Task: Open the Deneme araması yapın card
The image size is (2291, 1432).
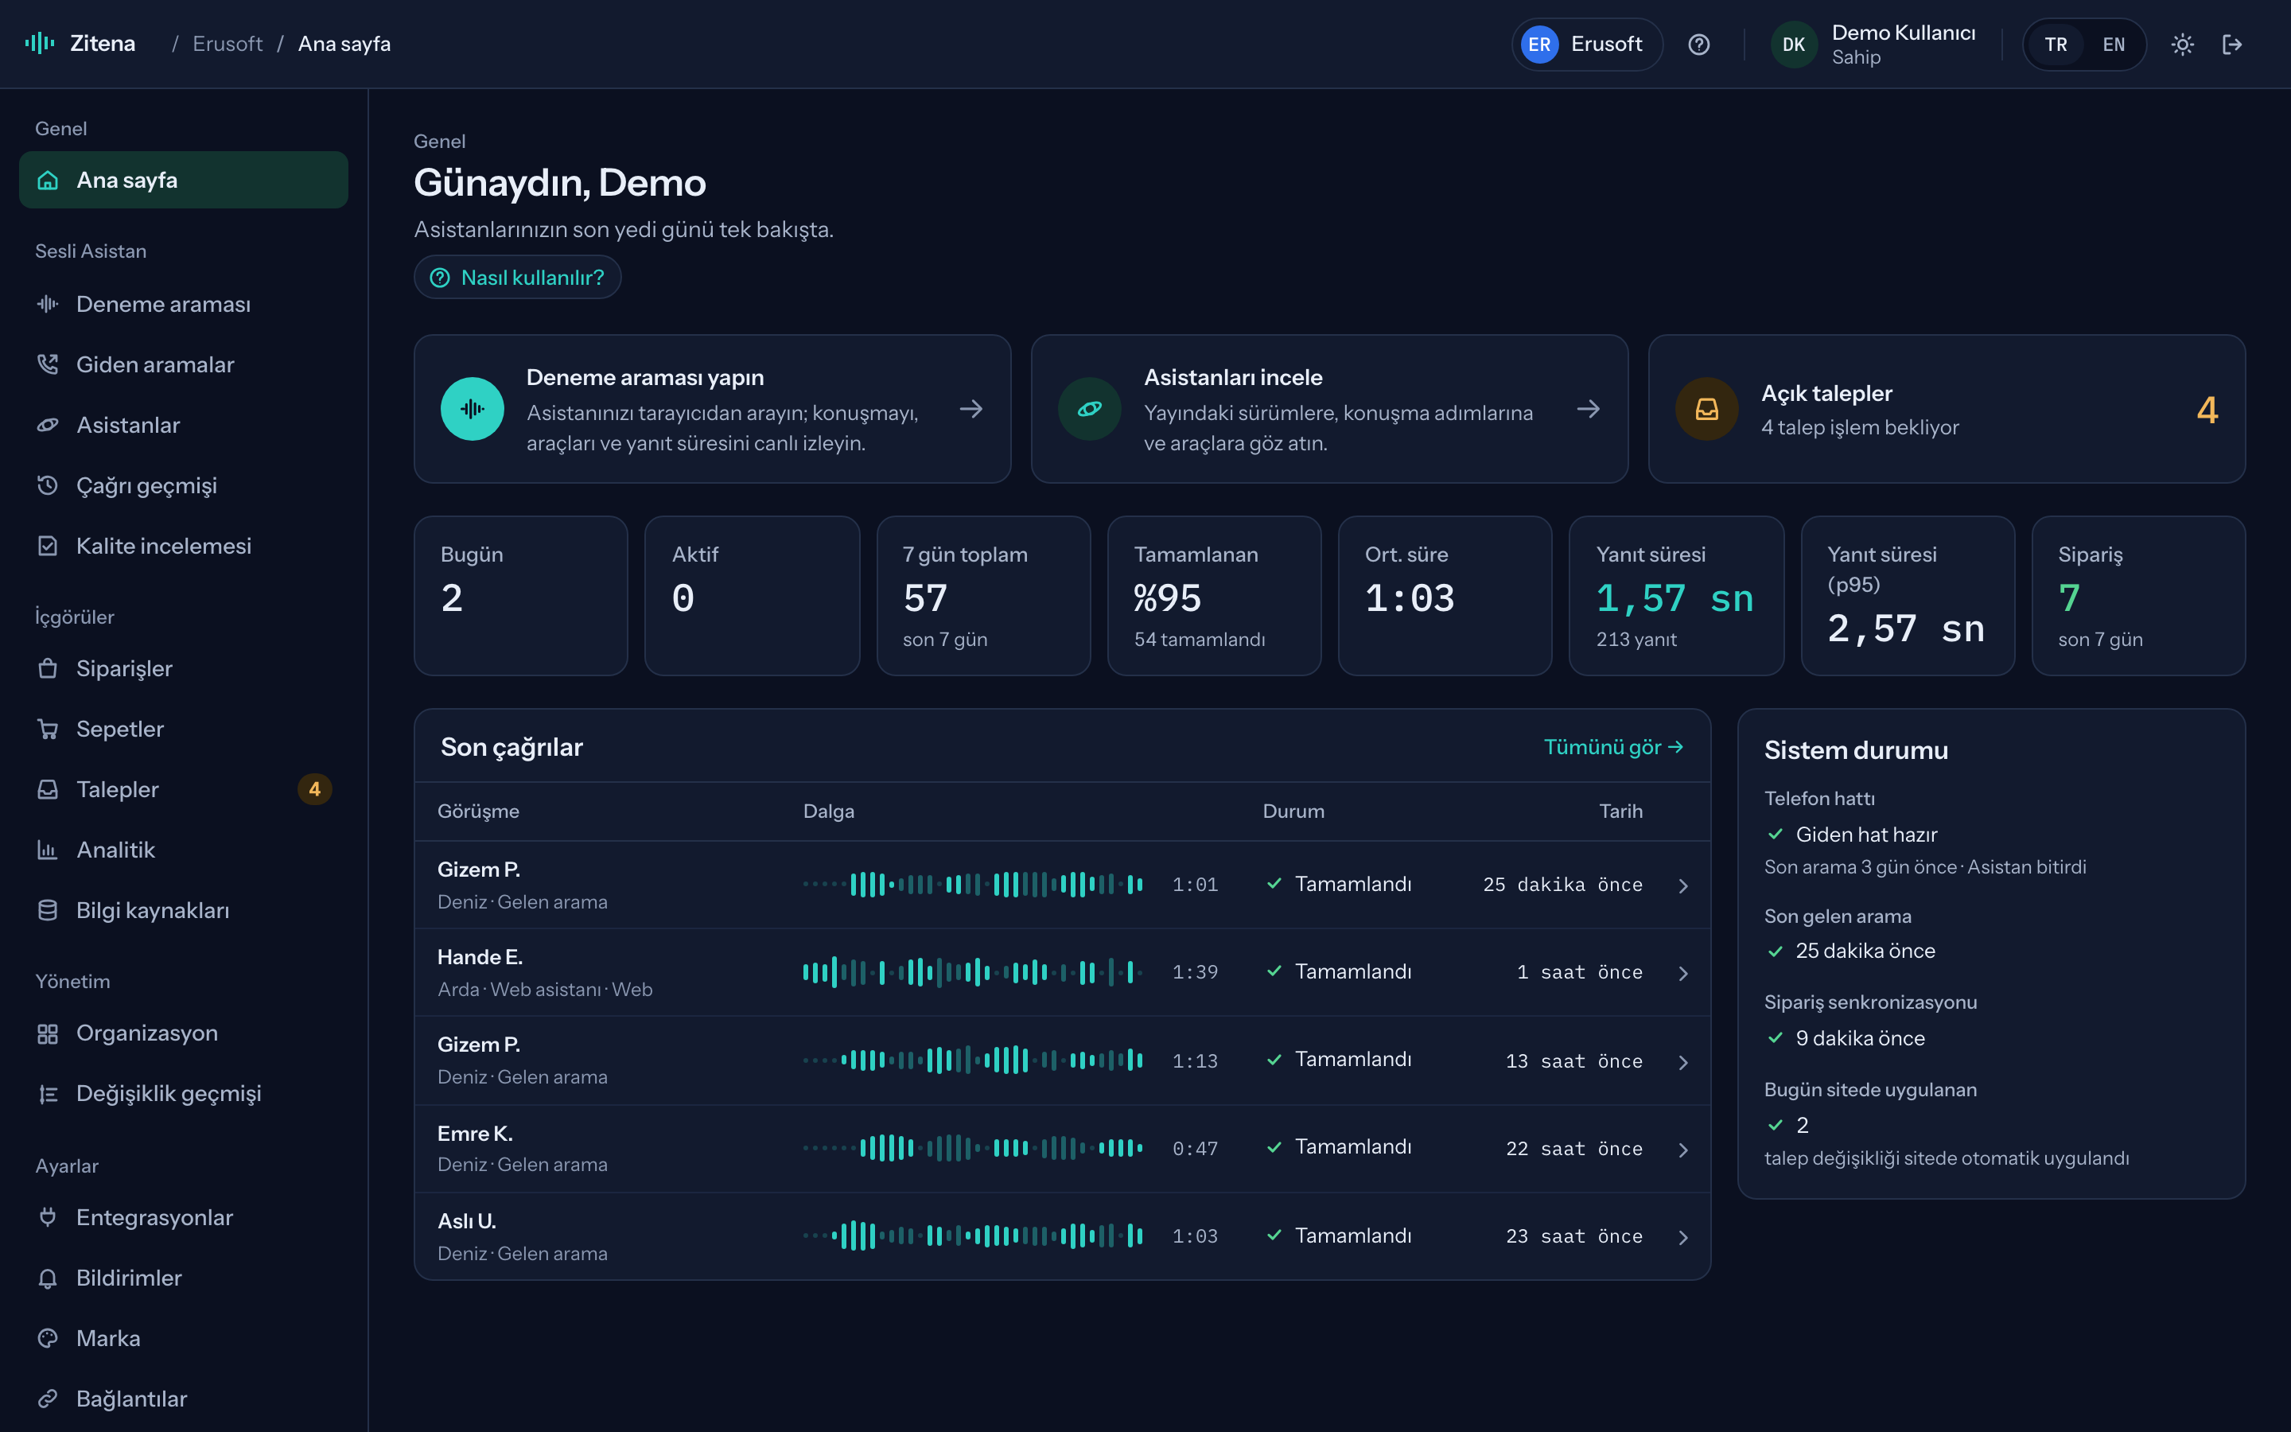Action: [x=712, y=409]
